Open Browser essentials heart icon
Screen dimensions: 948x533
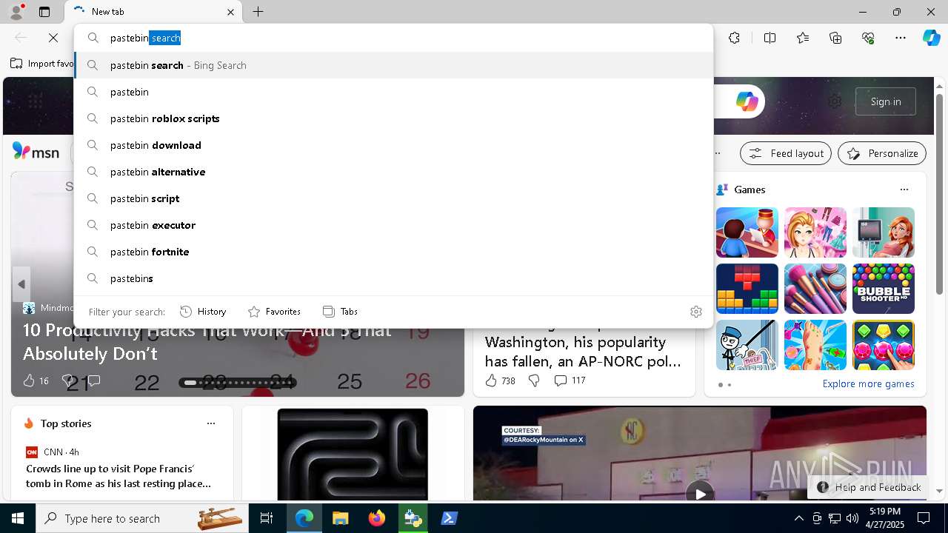click(868, 38)
